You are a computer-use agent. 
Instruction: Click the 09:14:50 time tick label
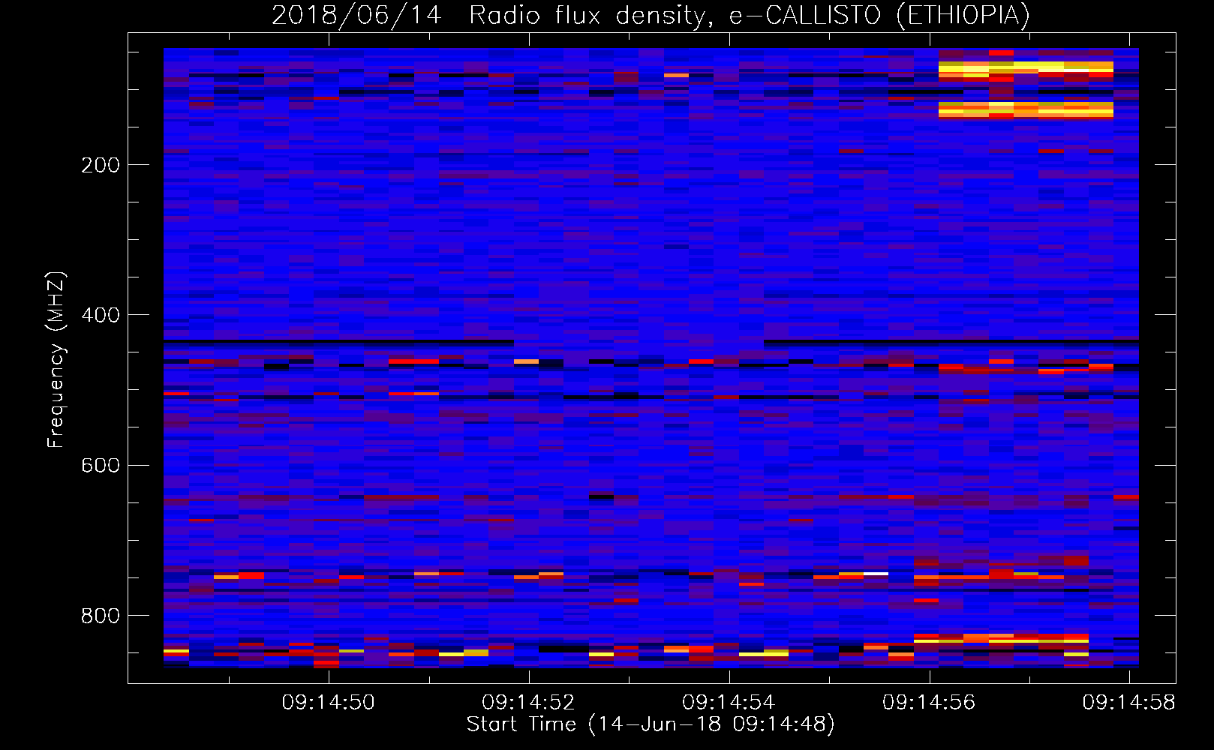pyautogui.click(x=329, y=702)
